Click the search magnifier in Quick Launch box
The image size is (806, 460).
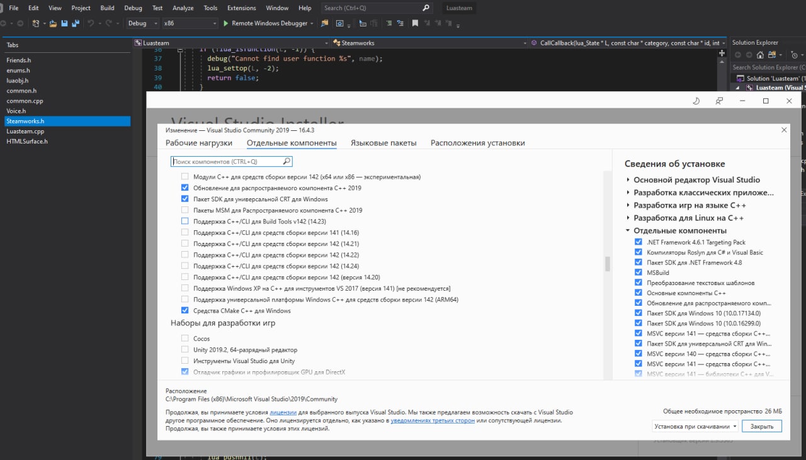click(x=426, y=8)
